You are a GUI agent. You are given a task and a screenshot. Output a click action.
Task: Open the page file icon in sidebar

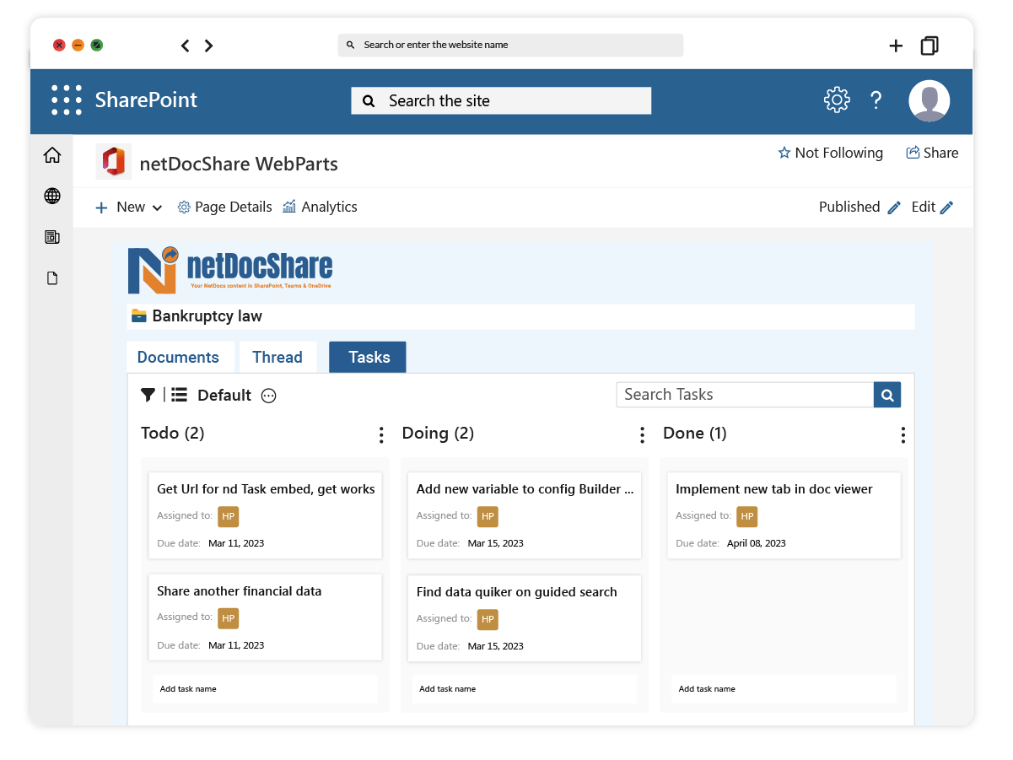point(52,278)
